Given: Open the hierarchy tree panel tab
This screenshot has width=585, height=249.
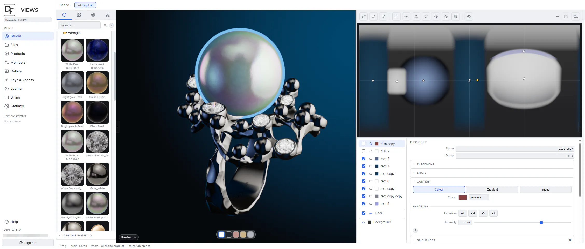Looking at the screenshot, I should click(108, 15).
